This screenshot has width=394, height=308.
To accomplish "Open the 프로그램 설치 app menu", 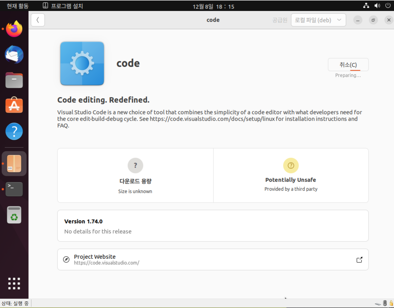I will point(63,6).
